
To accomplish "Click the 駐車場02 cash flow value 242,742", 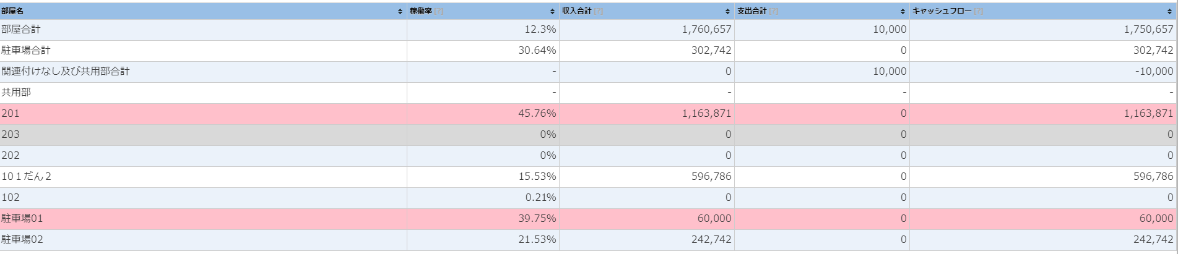I will (1153, 240).
